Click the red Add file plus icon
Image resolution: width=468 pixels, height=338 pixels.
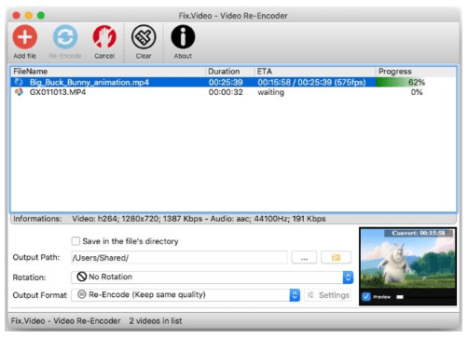click(x=25, y=37)
